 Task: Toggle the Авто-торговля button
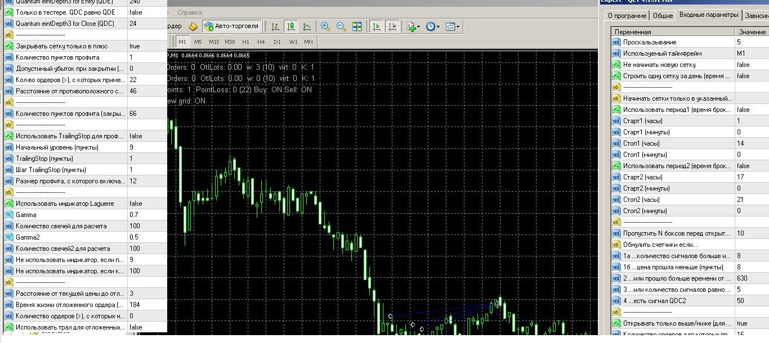[232, 26]
